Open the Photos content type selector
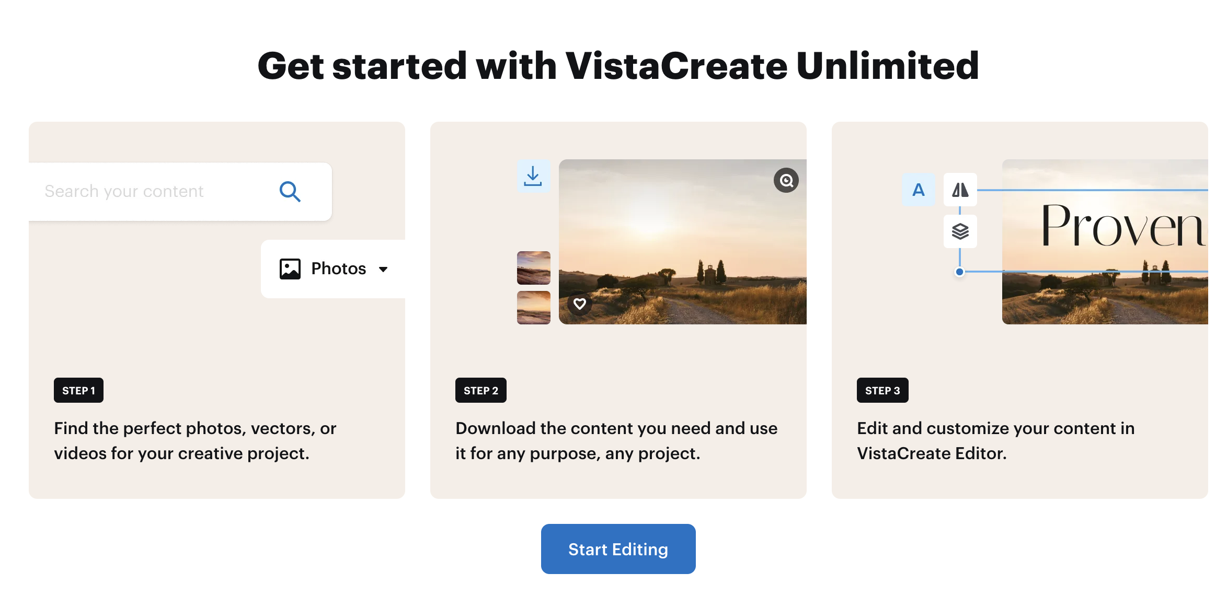 click(338, 269)
